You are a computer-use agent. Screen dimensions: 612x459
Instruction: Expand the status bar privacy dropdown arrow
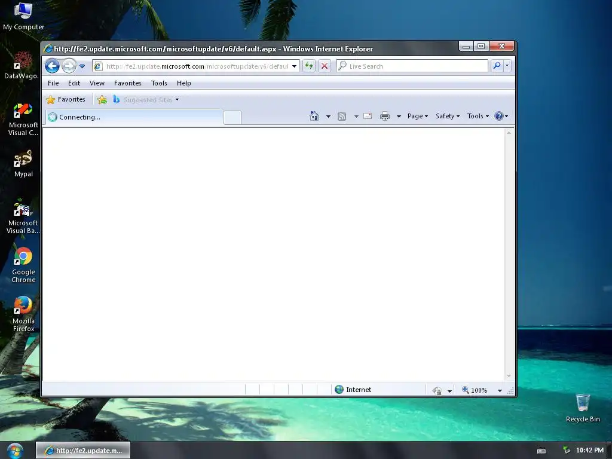pos(449,391)
